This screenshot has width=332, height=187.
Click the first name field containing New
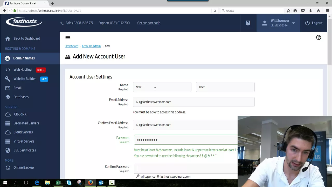[162, 87]
